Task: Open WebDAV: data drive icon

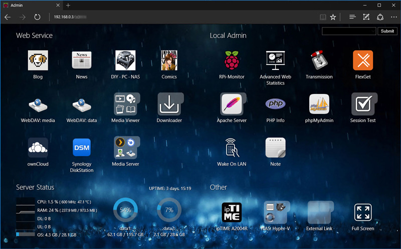Action: pos(82,104)
